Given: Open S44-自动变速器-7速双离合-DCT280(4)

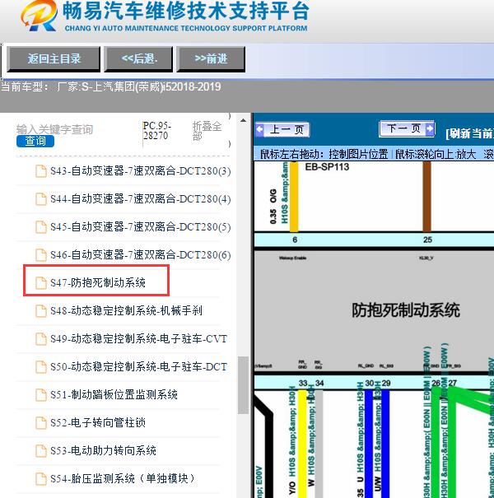Looking at the screenshot, I should pyautogui.click(x=141, y=199).
